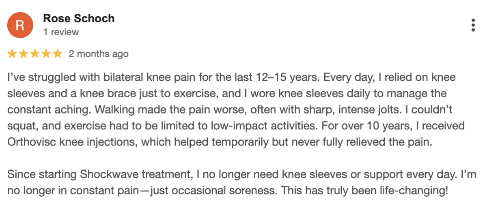Open the three-dot more options menu
487x208 pixels.
click(473, 25)
